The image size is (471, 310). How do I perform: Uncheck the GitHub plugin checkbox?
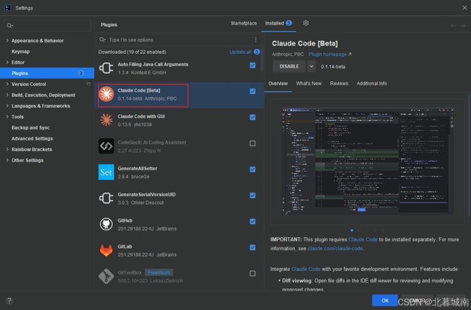[x=253, y=221]
